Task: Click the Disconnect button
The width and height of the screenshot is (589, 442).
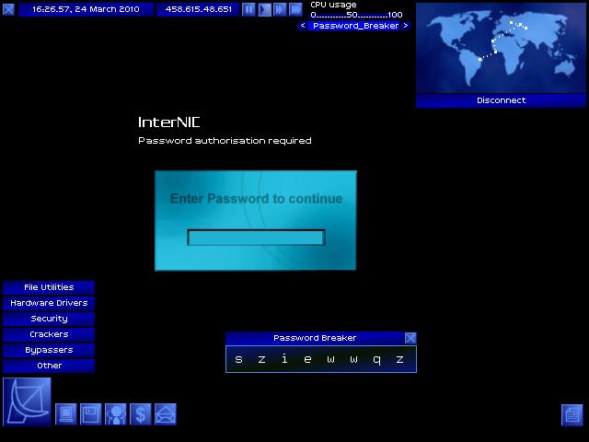Action: [x=501, y=100]
